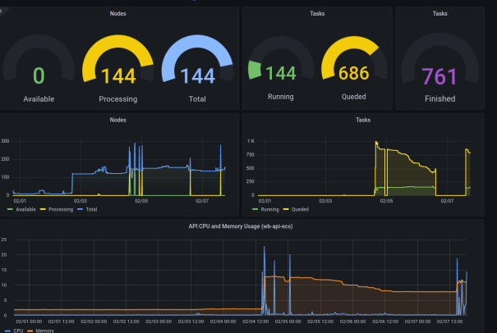The image size is (497, 333).
Task: Toggle the Available series in Nodes graph legend
Action: coord(25,209)
